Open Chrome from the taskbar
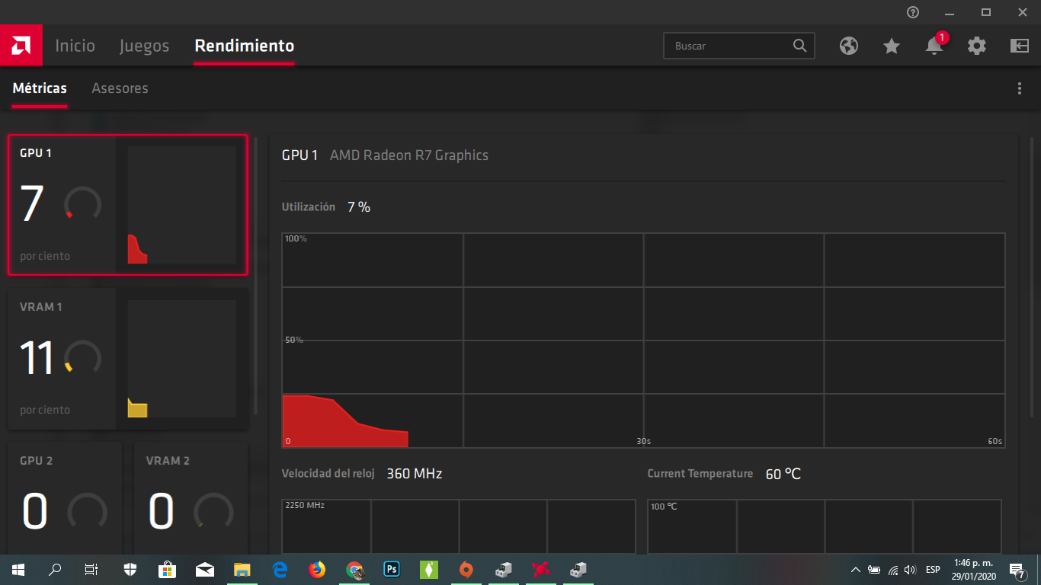The height and width of the screenshot is (585, 1041). (354, 569)
